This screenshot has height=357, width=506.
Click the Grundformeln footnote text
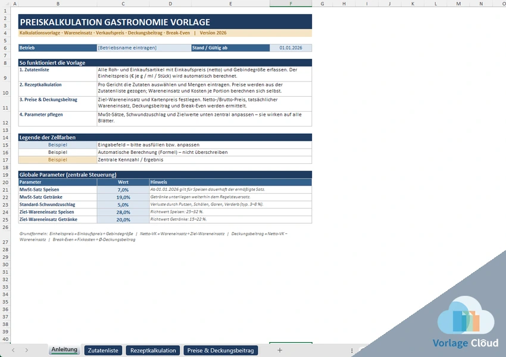(x=153, y=236)
